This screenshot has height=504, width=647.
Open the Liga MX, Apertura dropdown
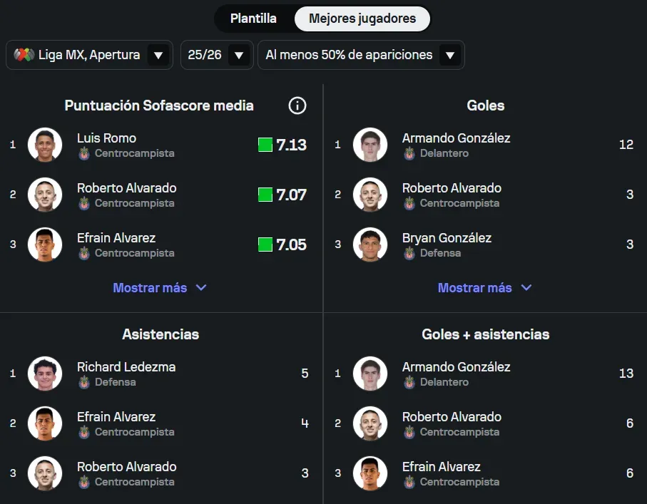89,55
